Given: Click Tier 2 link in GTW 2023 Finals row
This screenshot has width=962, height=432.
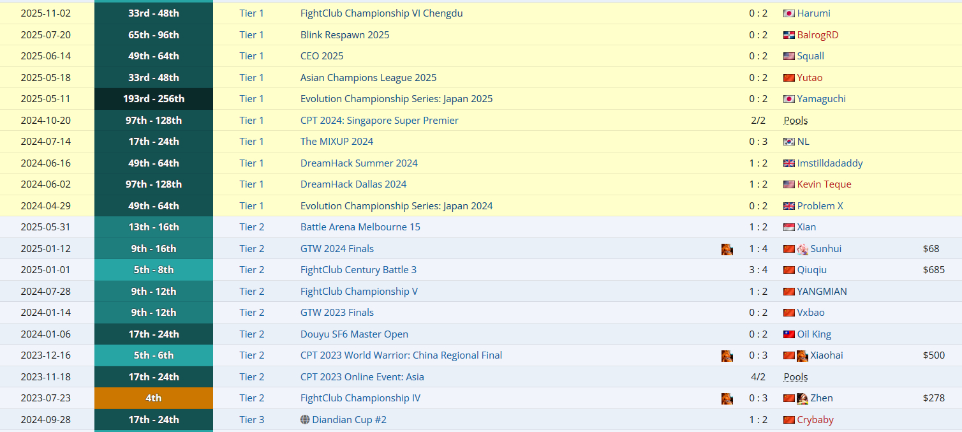Looking at the screenshot, I should [x=252, y=313].
